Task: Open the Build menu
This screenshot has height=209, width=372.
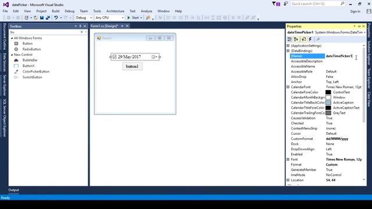Action: (x=56, y=11)
